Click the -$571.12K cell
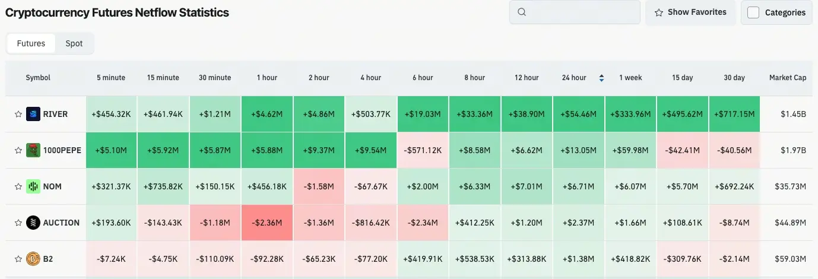 coord(423,150)
